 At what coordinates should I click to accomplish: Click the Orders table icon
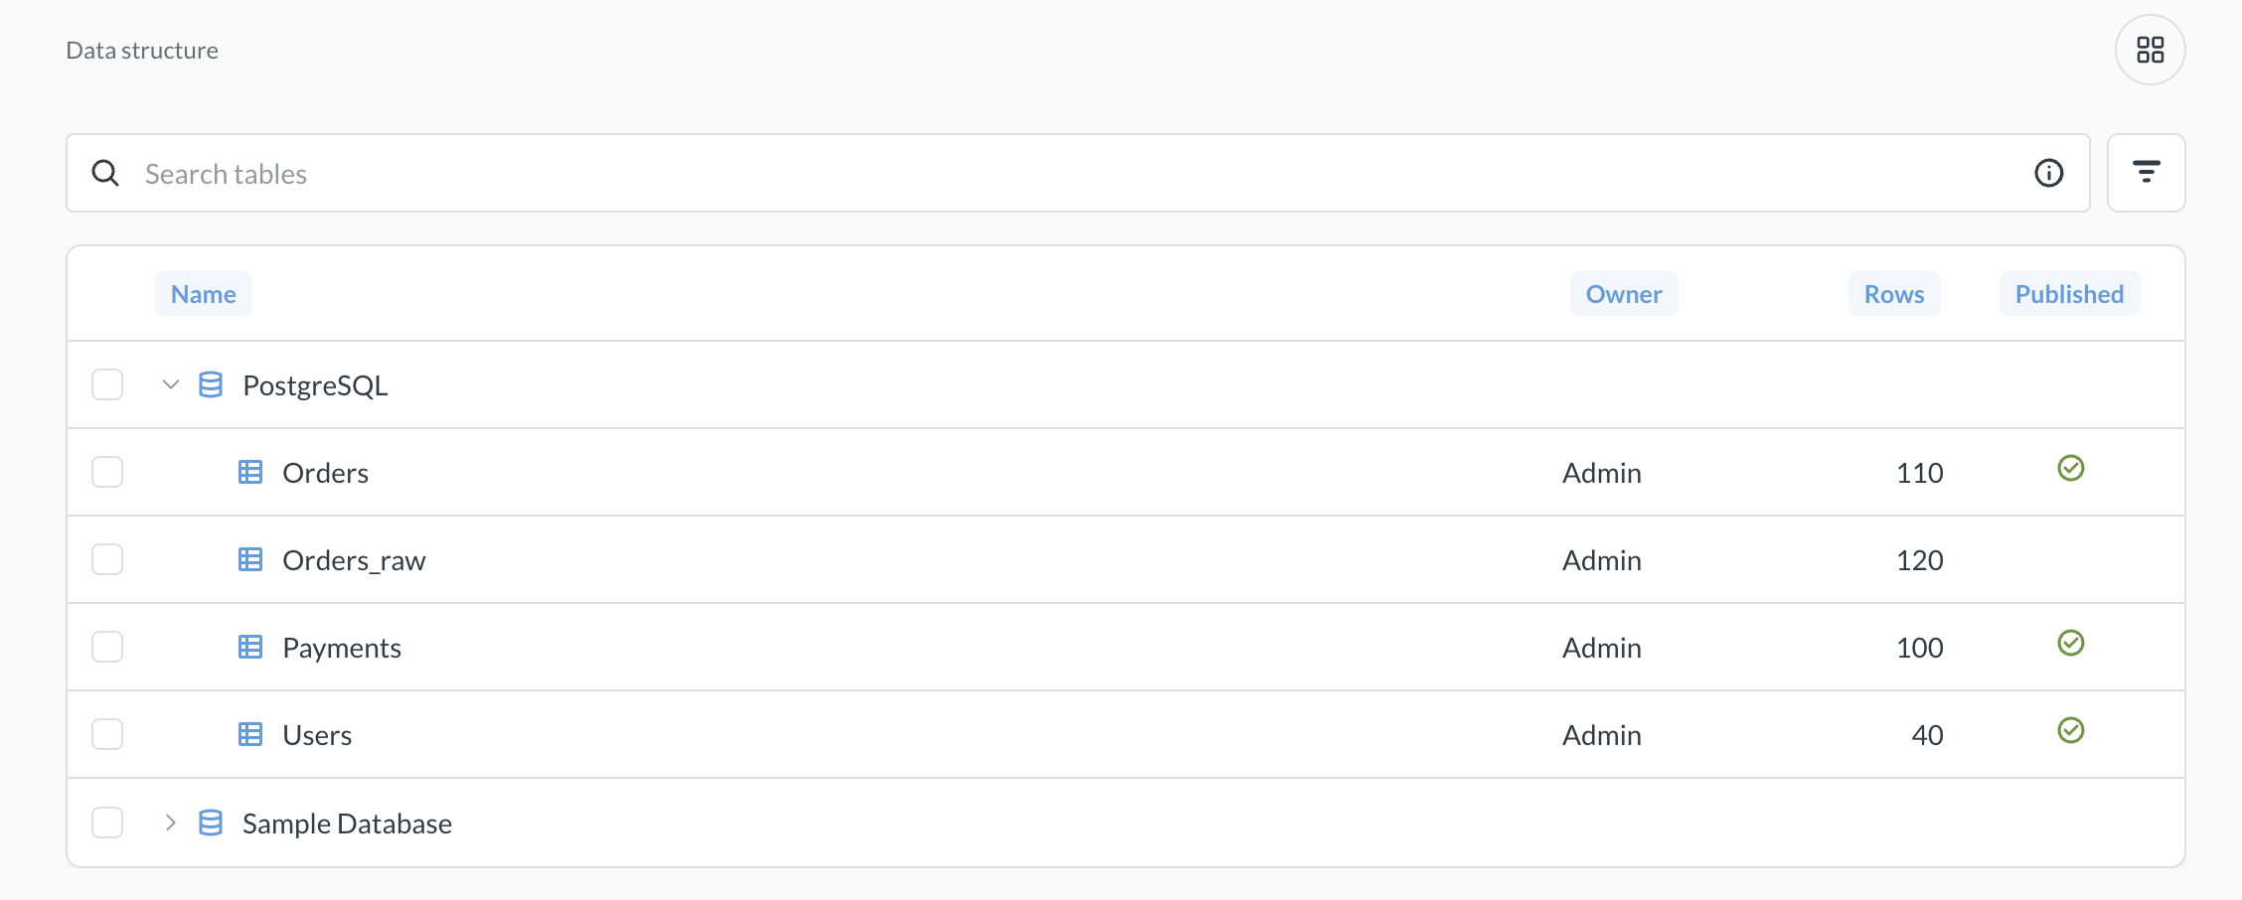[250, 472]
